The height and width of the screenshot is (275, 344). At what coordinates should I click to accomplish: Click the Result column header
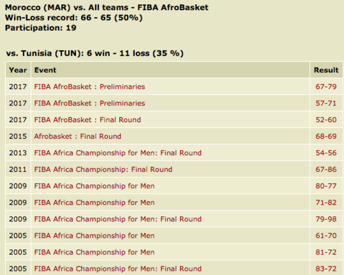[x=326, y=70]
